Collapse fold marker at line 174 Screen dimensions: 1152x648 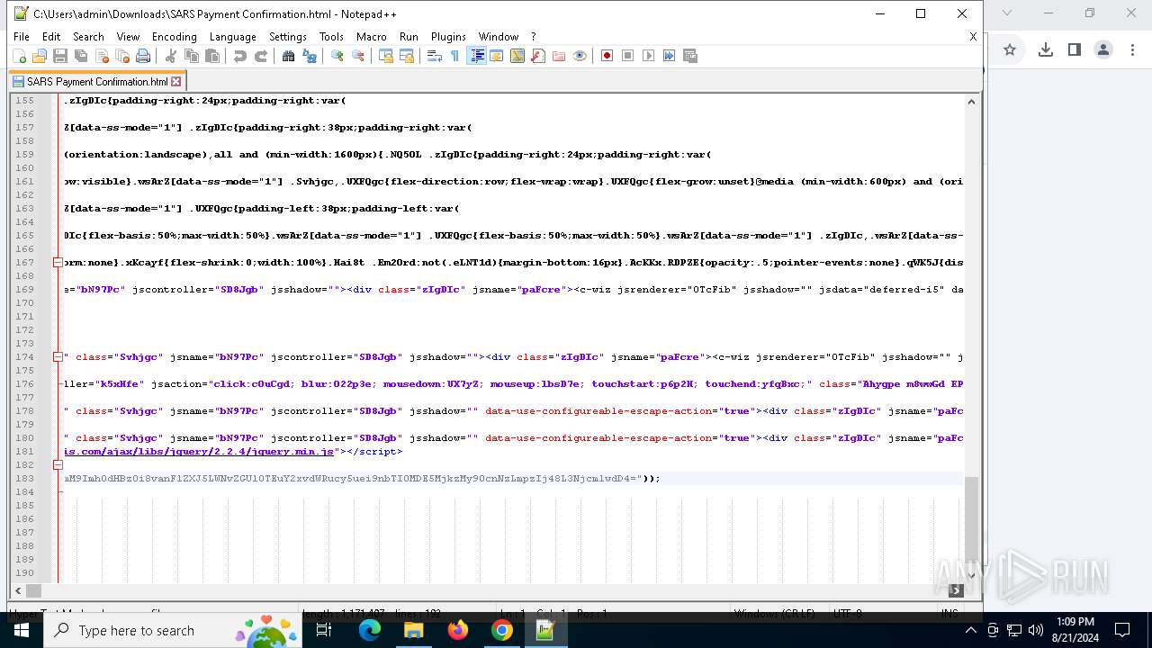[58, 357]
